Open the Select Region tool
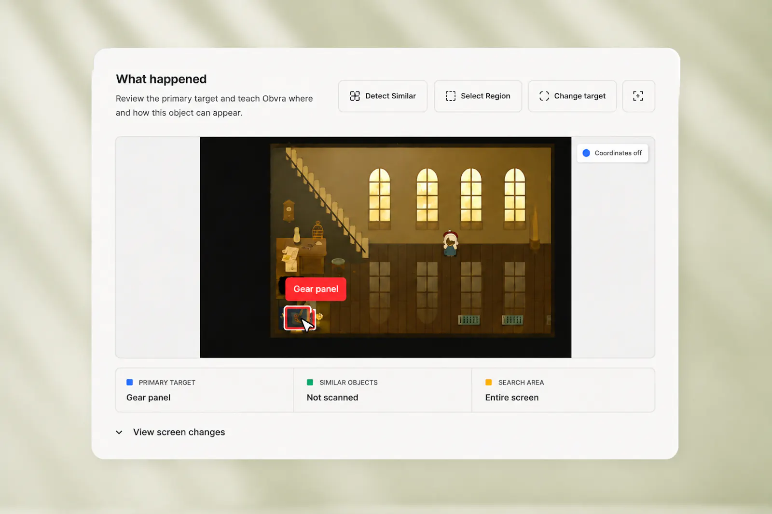This screenshot has height=514, width=772. coord(478,96)
